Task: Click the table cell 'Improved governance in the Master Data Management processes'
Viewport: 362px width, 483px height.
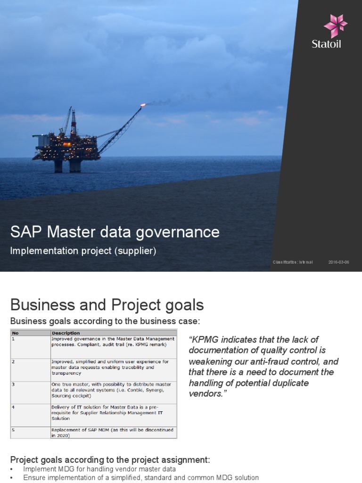Action: pyautogui.click(x=114, y=347)
